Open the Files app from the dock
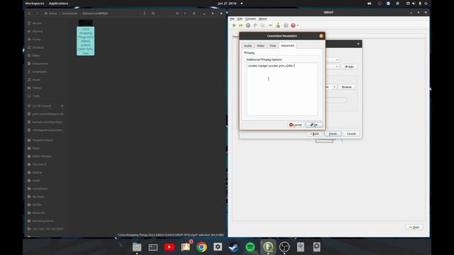The image size is (454, 255). (x=137, y=247)
